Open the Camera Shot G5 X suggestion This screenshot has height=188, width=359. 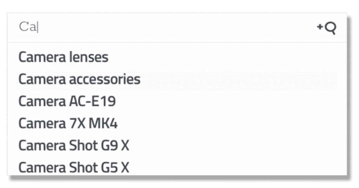click(x=74, y=167)
